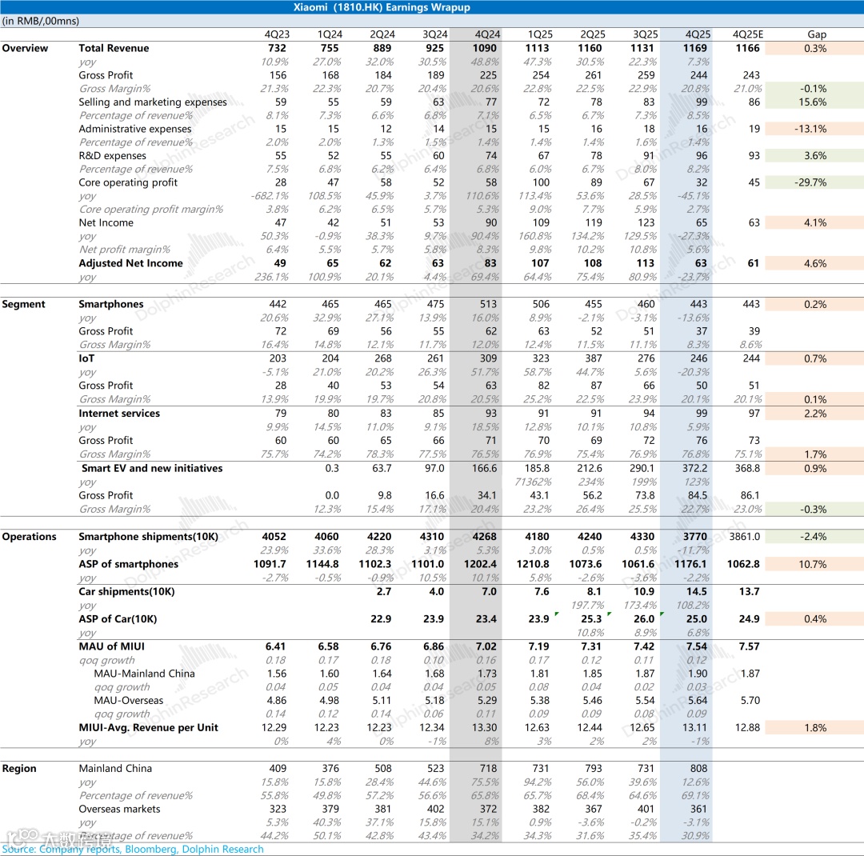Click the "Overseas markets" row label
This screenshot has height=856, width=864.
click(x=119, y=809)
